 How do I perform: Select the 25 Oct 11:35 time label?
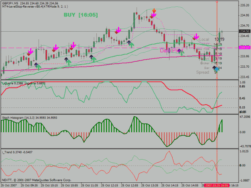[89, 186]
